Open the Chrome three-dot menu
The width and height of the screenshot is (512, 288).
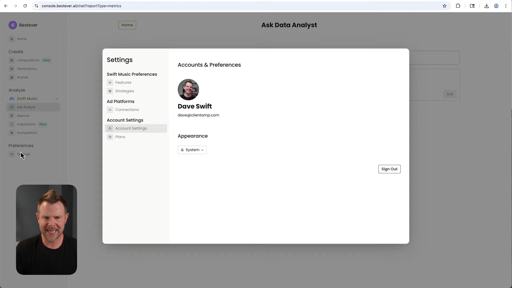[x=506, y=6]
